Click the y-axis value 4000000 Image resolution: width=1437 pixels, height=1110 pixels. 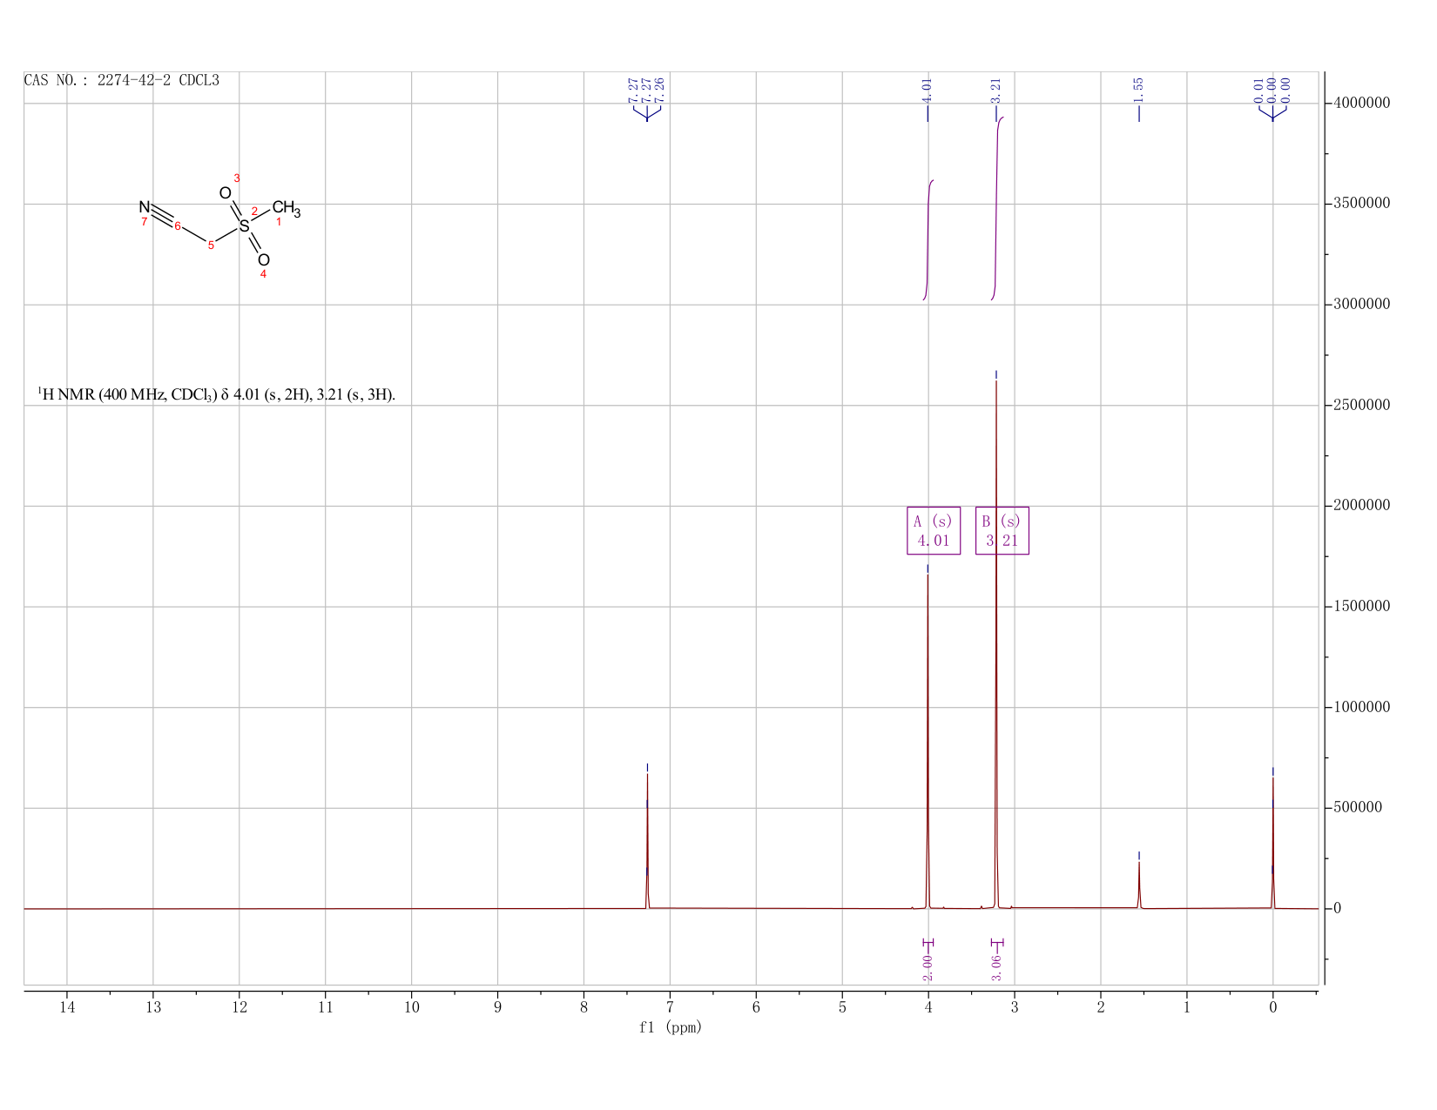coord(1361,104)
